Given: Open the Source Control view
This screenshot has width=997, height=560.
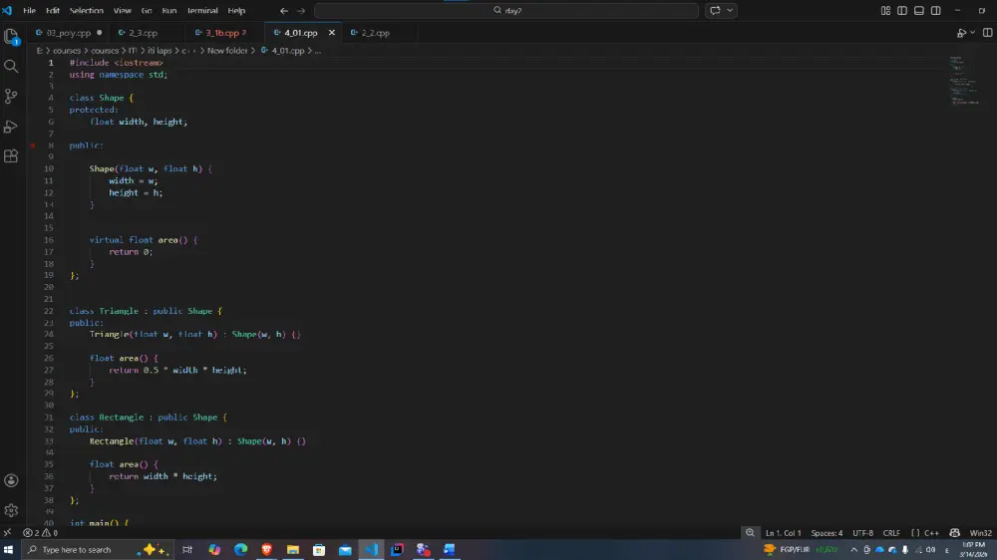Looking at the screenshot, I should [11, 96].
